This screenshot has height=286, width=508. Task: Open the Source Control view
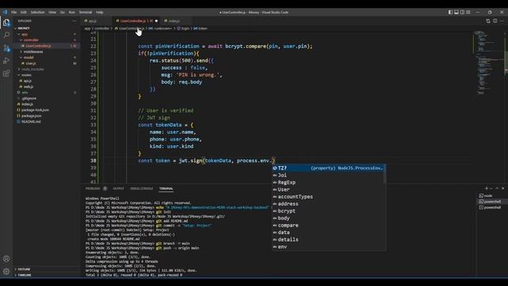tap(6, 48)
